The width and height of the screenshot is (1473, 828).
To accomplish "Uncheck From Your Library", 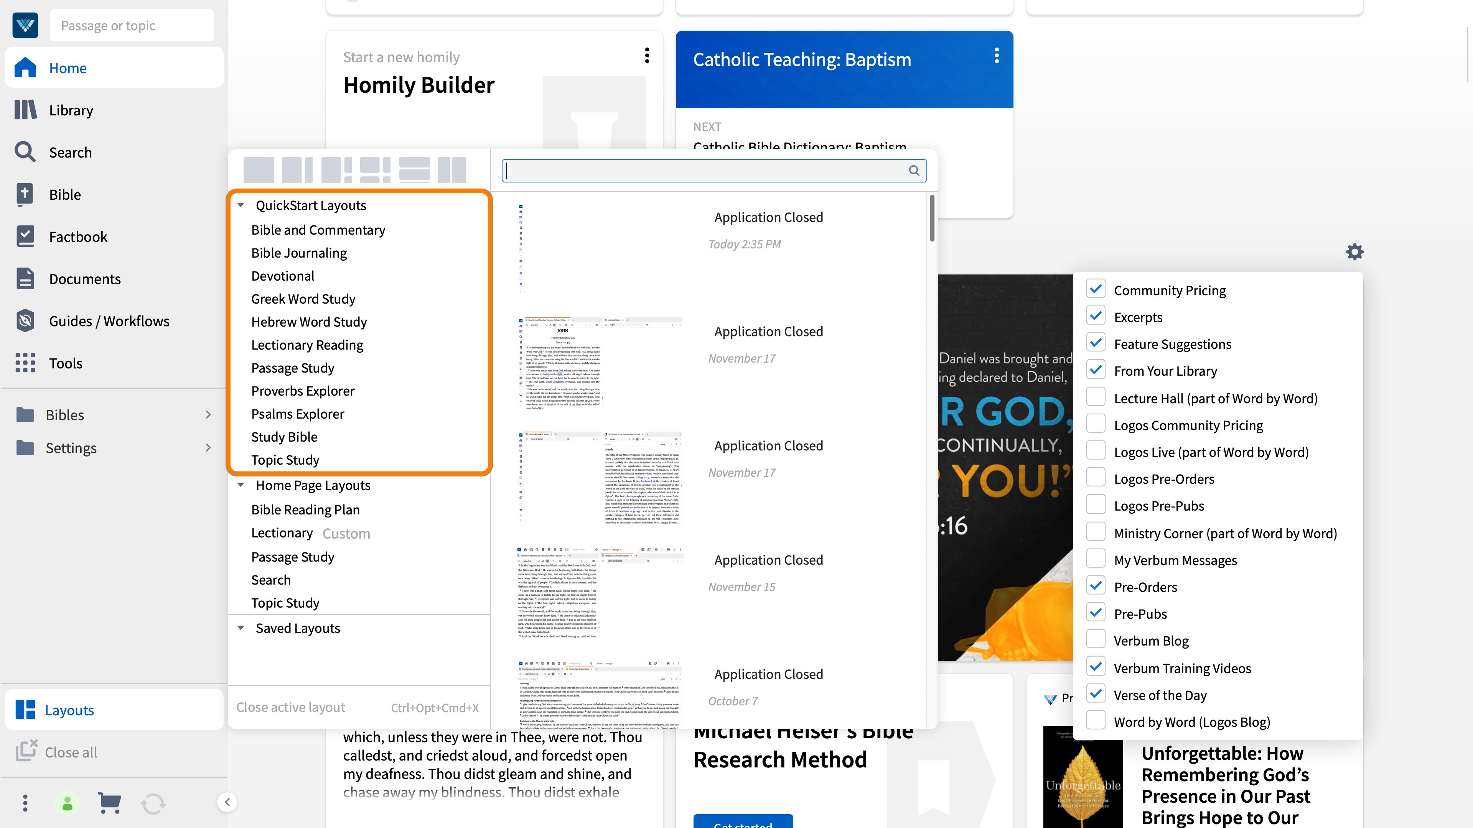I will pos(1096,369).
